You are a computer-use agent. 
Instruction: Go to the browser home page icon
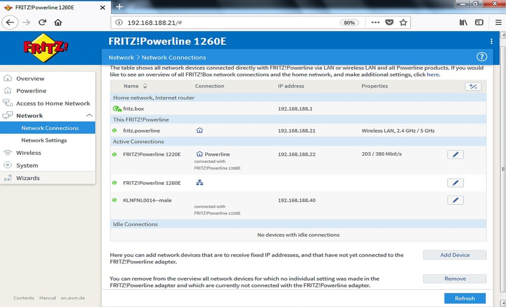[x=58, y=23]
